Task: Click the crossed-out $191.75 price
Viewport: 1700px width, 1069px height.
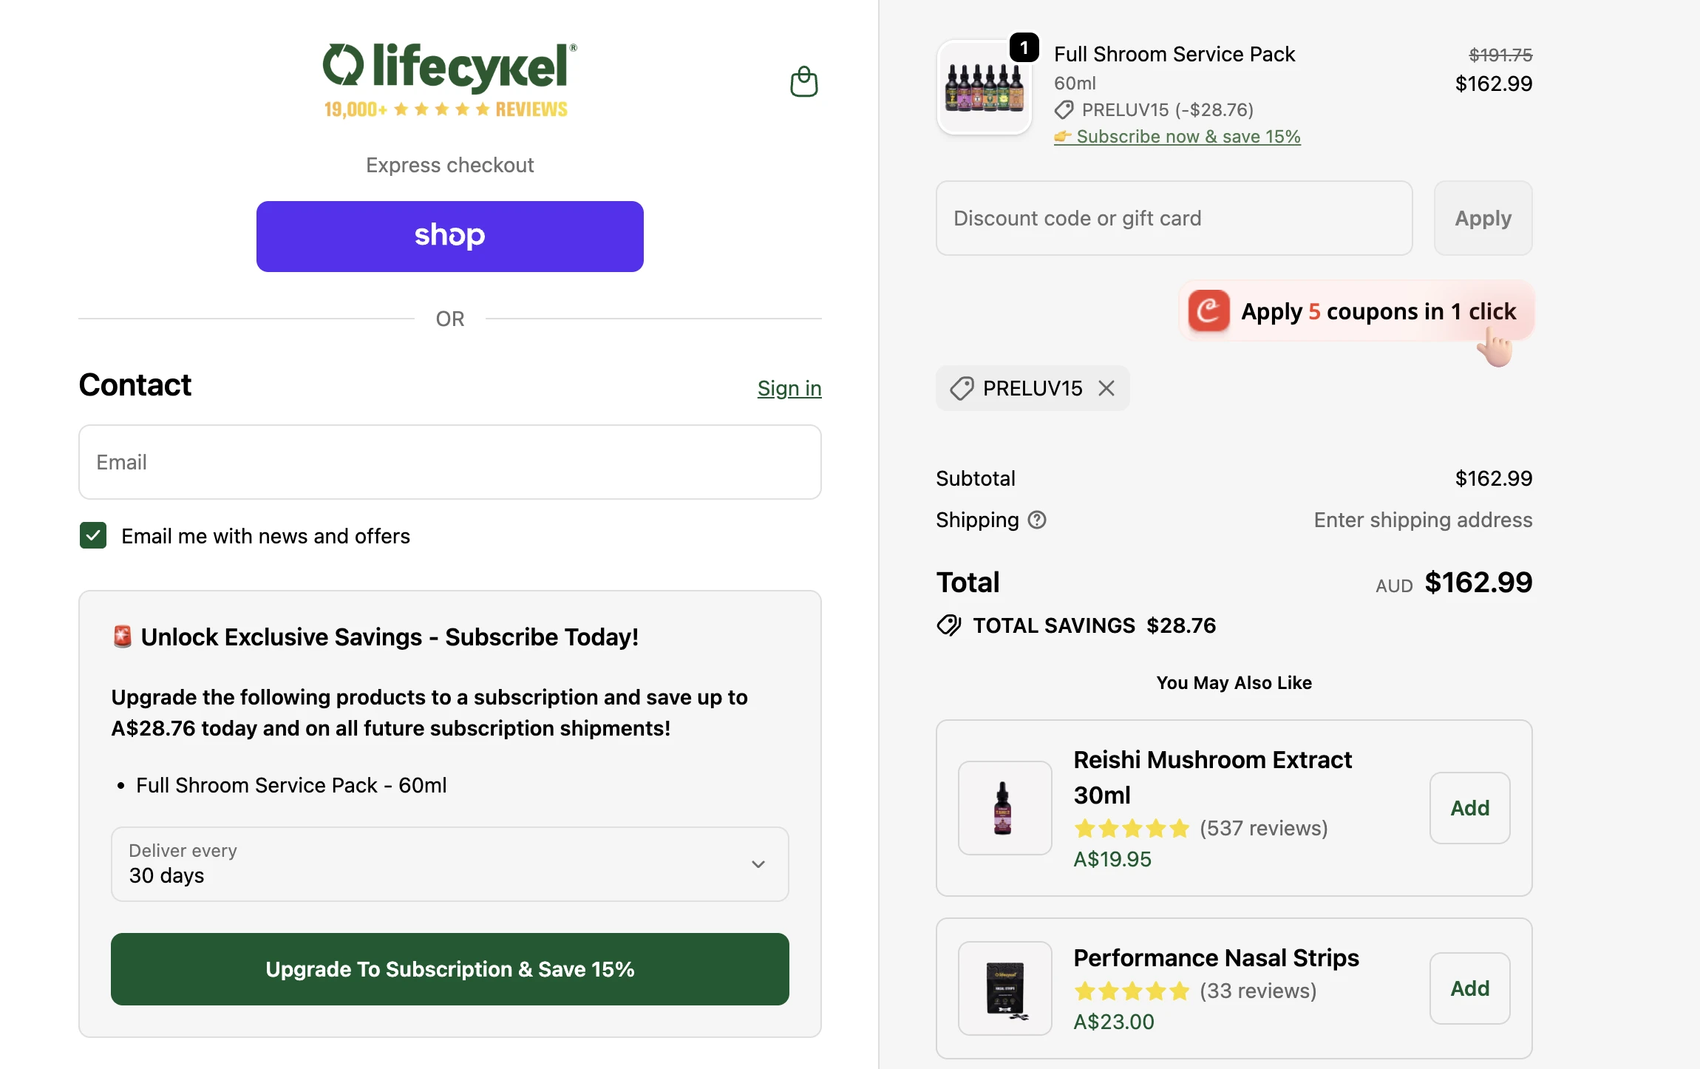Action: 1500,55
